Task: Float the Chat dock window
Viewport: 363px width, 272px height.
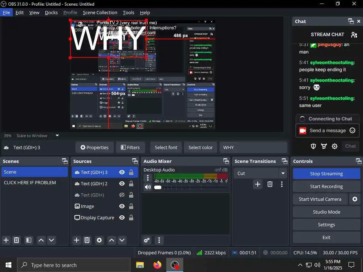Action: pos(351,21)
